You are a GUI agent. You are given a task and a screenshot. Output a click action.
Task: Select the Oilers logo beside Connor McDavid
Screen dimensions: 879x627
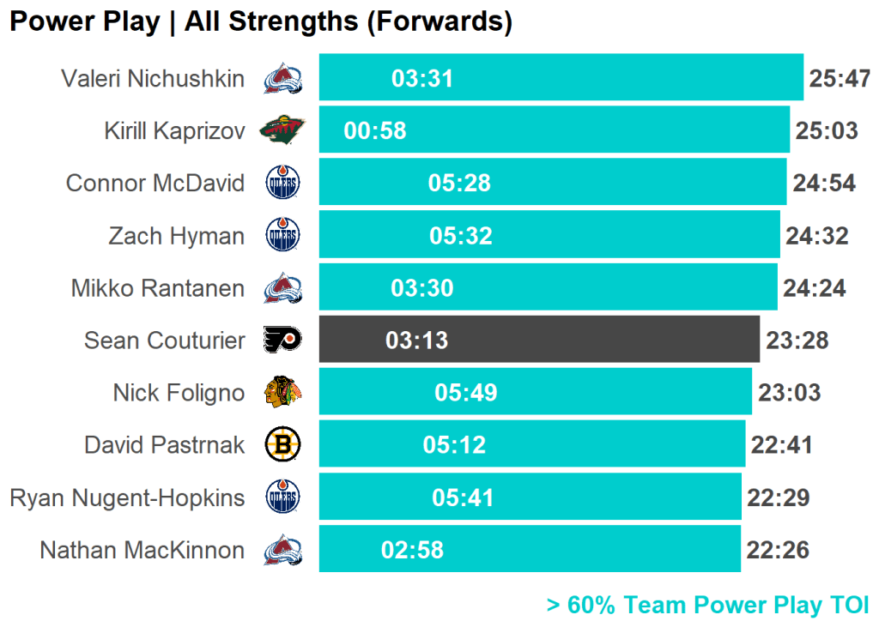click(x=282, y=183)
